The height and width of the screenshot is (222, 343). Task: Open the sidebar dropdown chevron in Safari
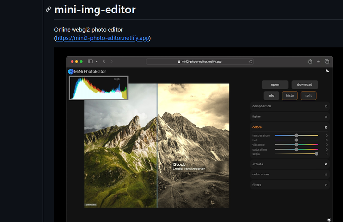pos(96,62)
